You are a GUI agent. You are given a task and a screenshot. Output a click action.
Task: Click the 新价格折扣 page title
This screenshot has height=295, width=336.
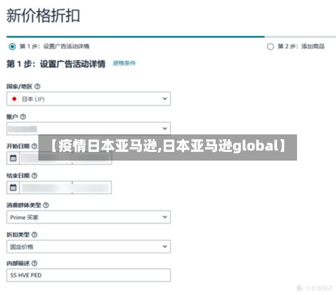[43, 15]
